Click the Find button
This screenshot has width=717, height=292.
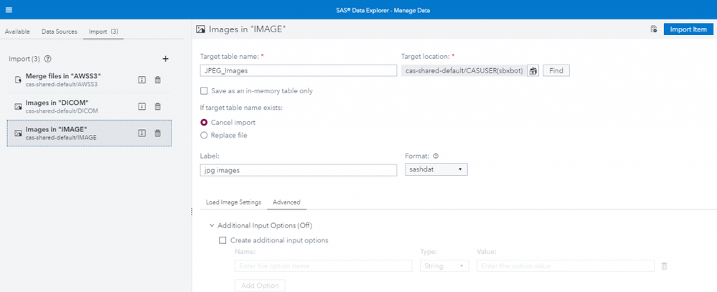(x=556, y=70)
